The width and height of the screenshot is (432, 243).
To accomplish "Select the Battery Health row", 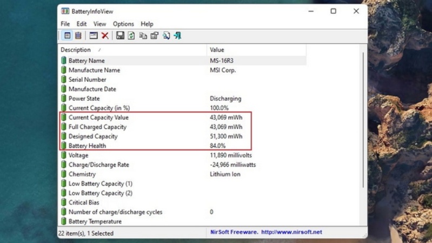I will coord(183,146).
